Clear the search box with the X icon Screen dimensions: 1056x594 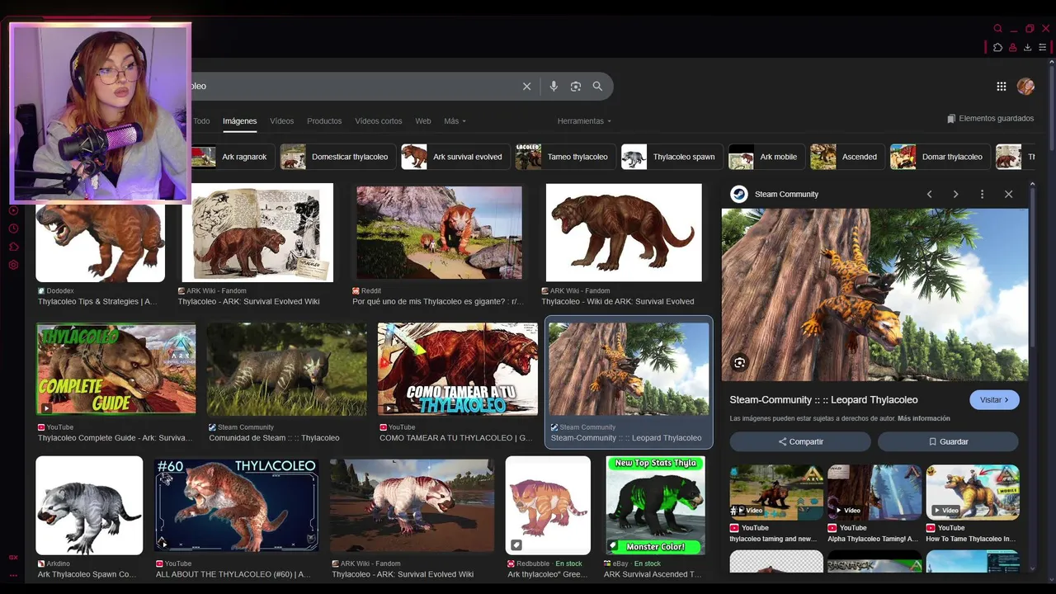[526, 87]
